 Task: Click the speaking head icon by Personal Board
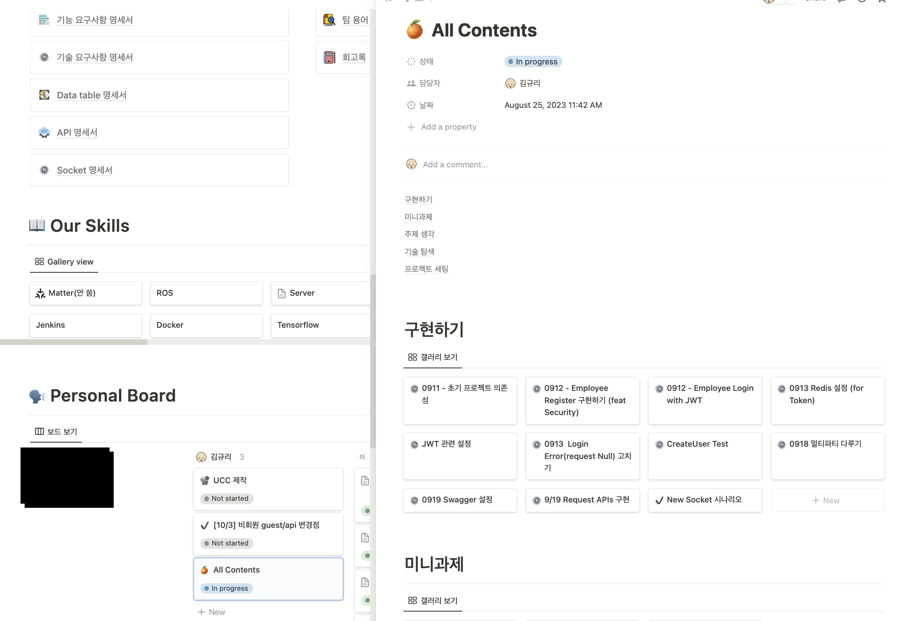coord(37,396)
